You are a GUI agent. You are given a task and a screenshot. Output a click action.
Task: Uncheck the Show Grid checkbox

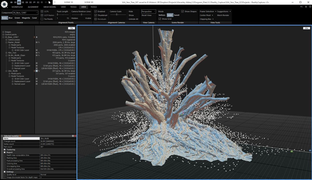click(160, 19)
